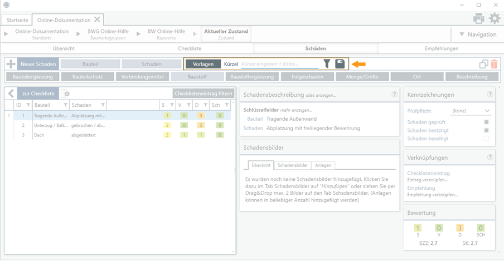
Task: Open the Prüfpflicht dropdown
Action: (x=471, y=111)
